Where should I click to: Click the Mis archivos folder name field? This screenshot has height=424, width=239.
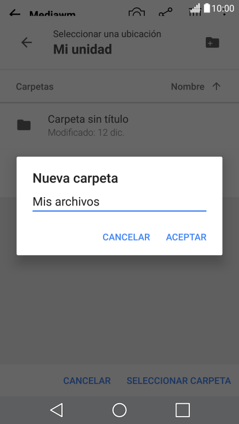click(x=119, y=202)
